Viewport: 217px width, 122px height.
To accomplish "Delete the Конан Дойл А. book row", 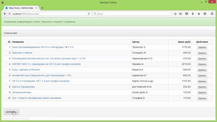I will pos(202,93).
